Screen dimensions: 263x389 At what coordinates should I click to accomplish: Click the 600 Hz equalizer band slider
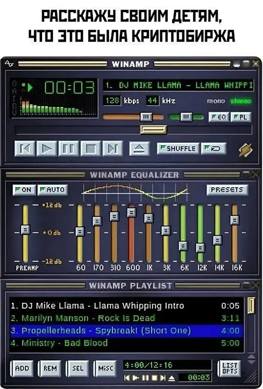click(131, 213)
